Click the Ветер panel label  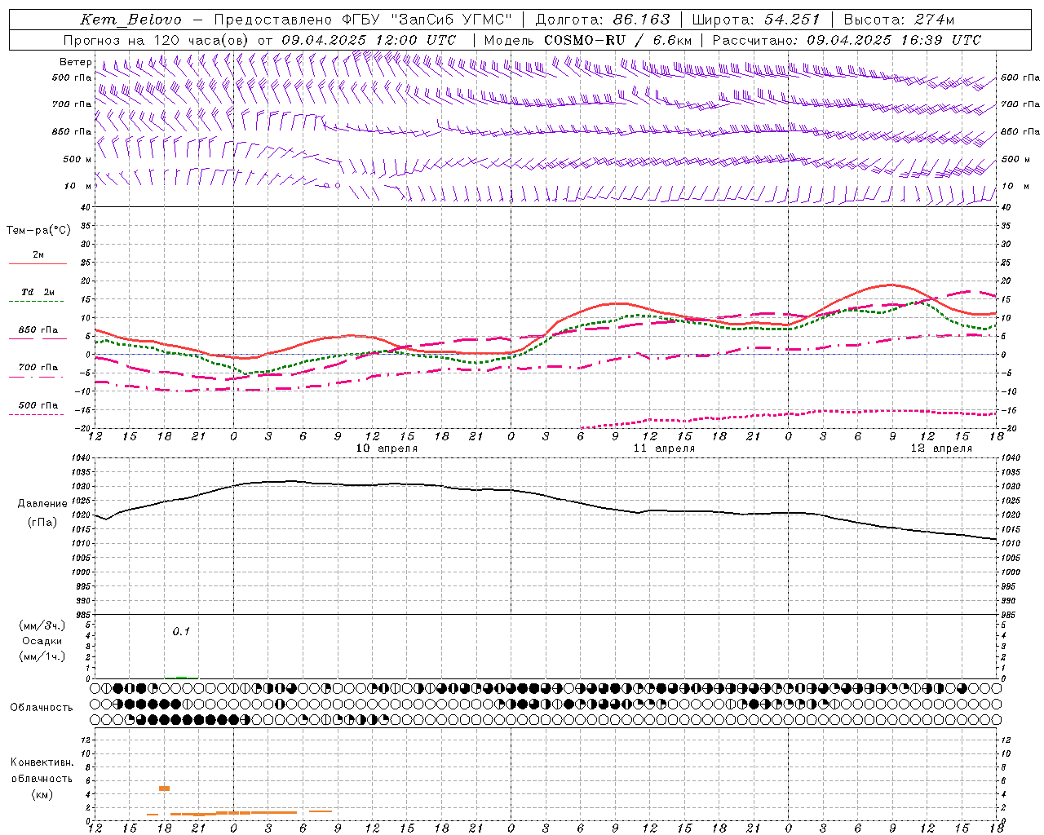(76, 62)
